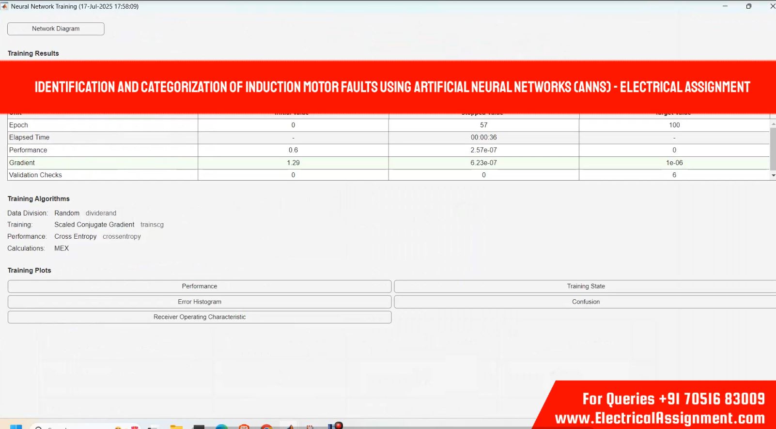Viewport: 776px width, 429px height.
Task: Click the table scrollbar up arrow
Action: 773,124
